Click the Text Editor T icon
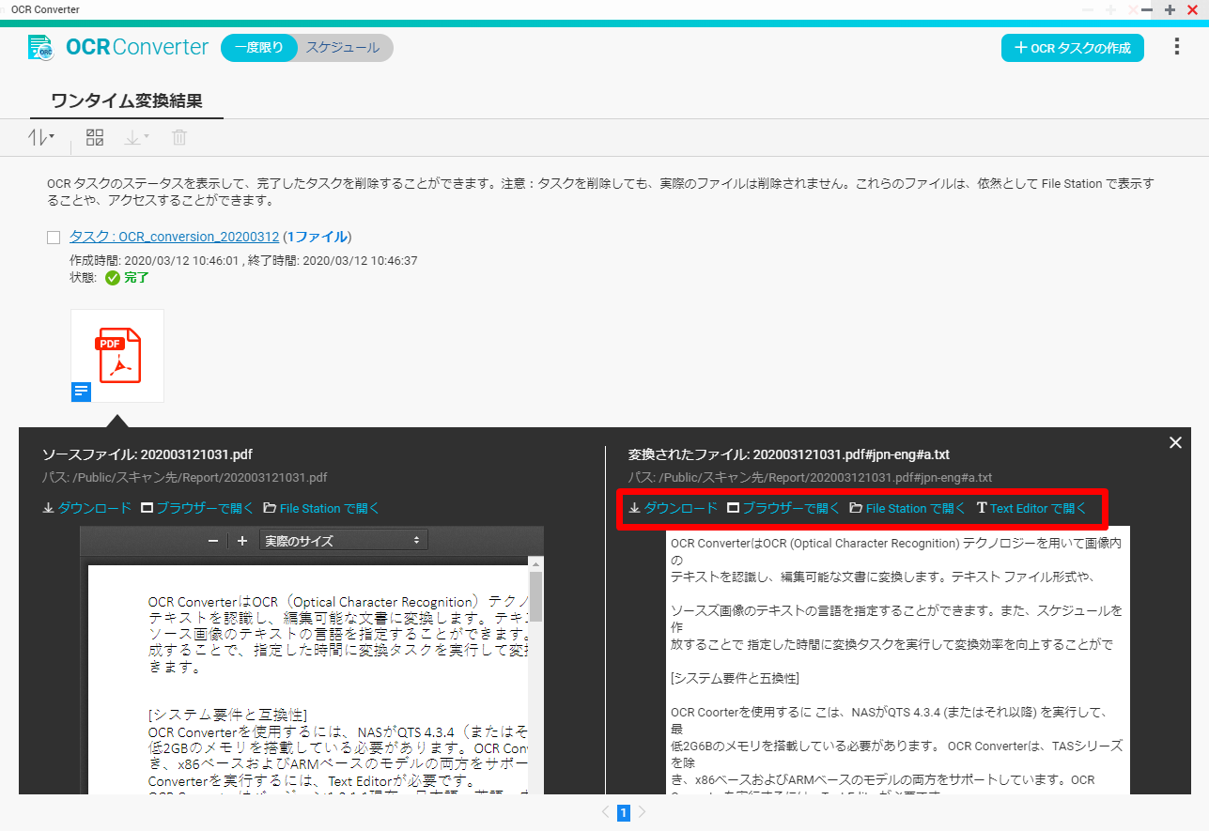The width and height of the screenshot is (1209, 831). pos(982,508)
